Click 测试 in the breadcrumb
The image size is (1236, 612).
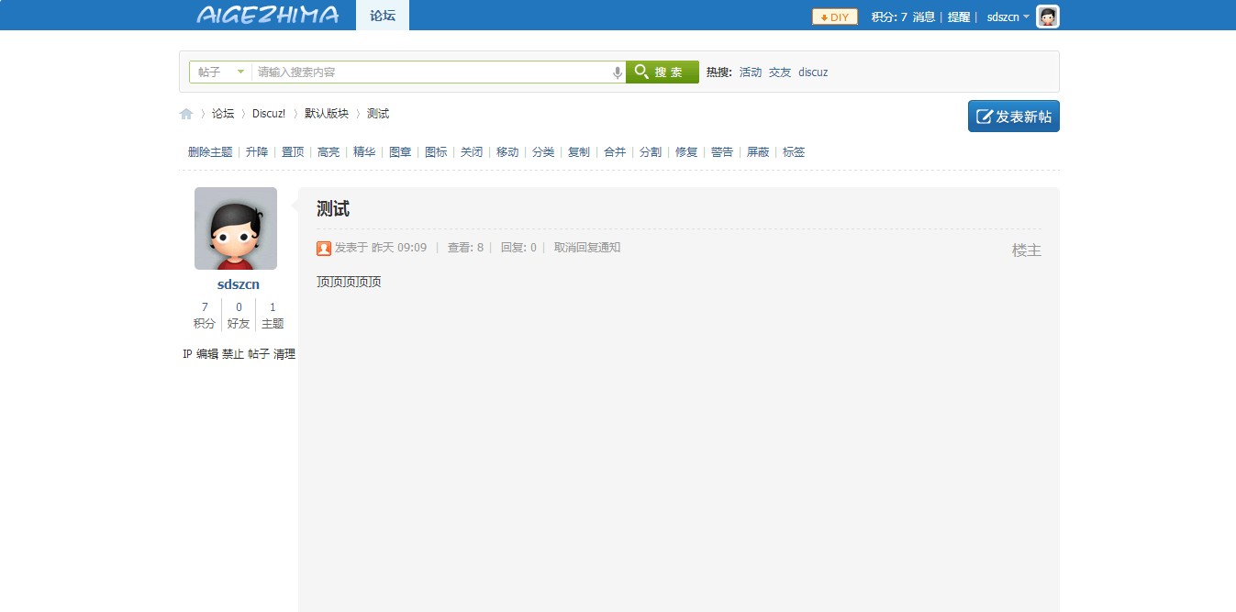[x=378, y=114]
